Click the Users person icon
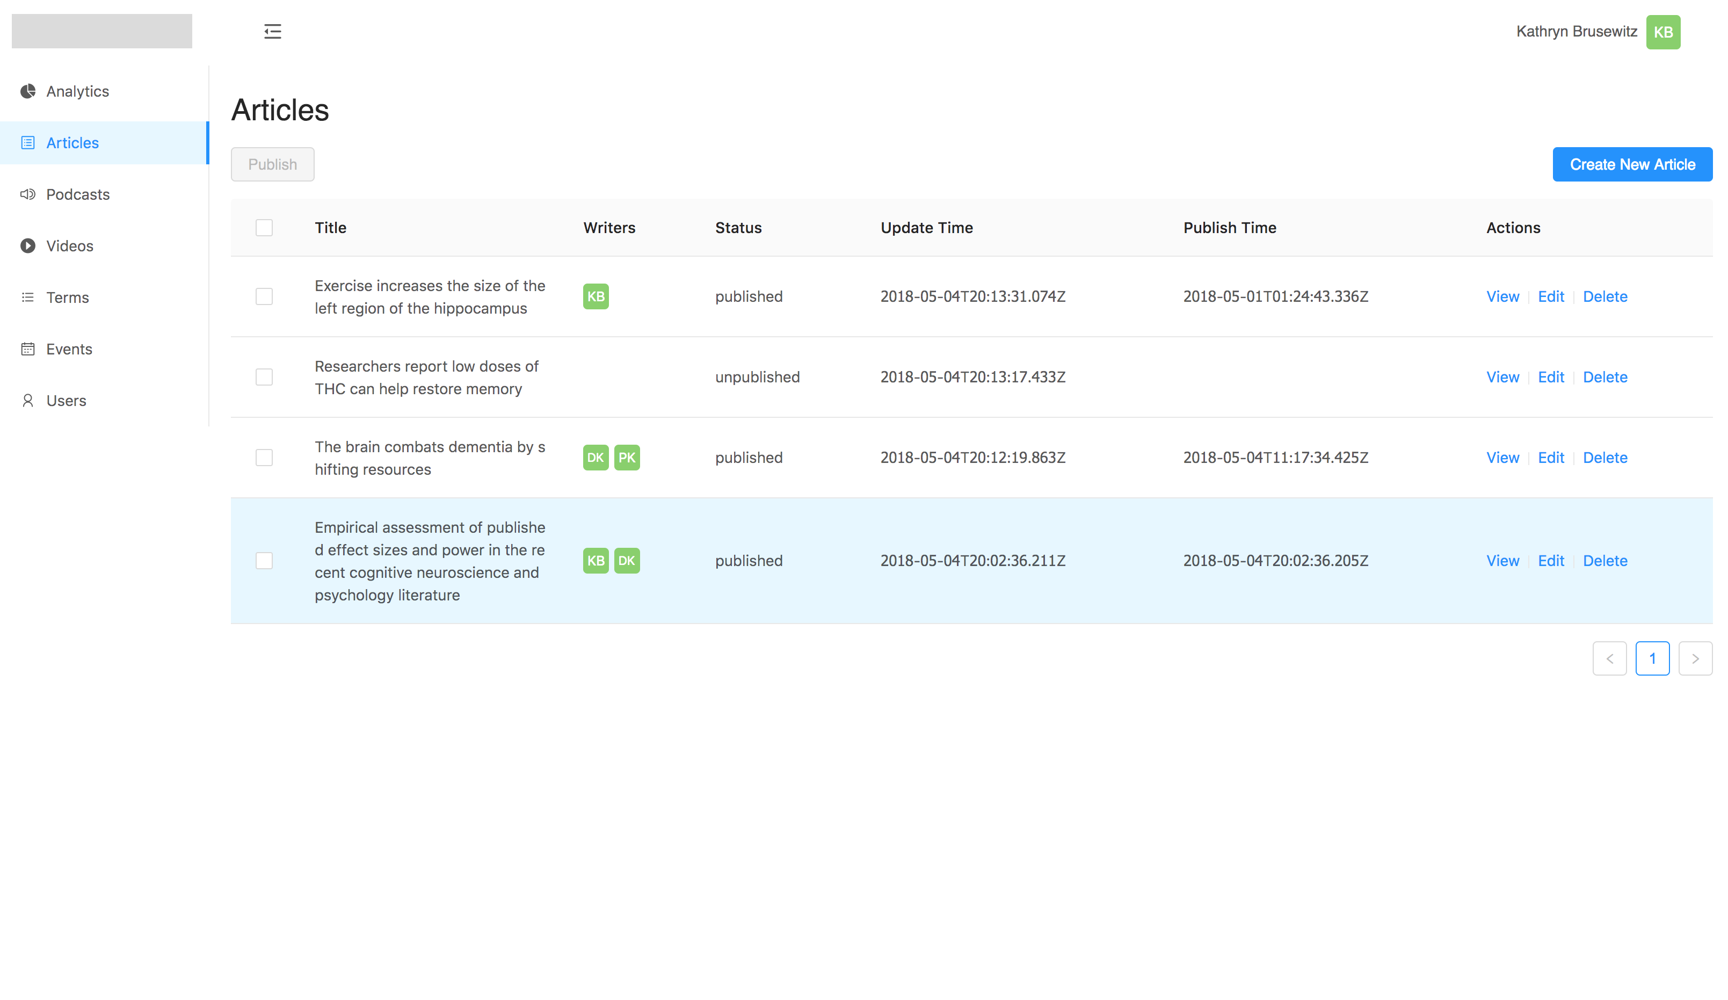Screen dimensions: 1728x1000 (x=28, y=401)
